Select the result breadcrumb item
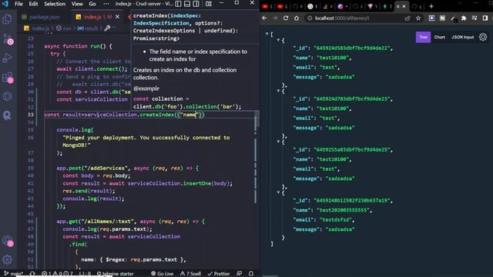The width and height of the screenshot is (493, 277). tap(88, 28)
